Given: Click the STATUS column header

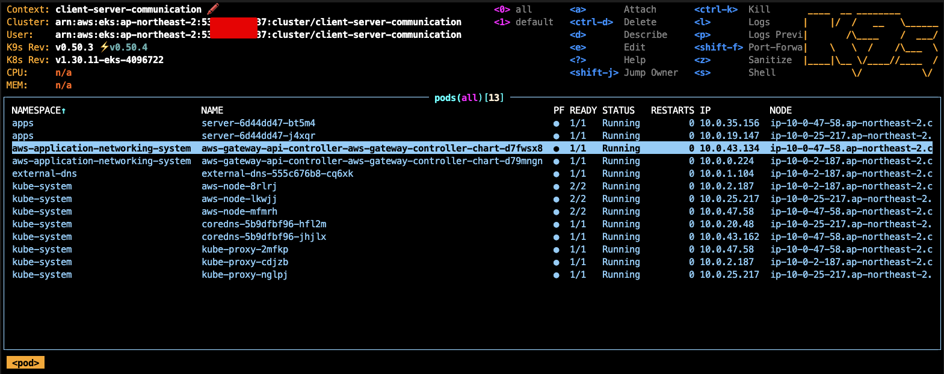Looking at the screenshot, I should click(619, 111).
